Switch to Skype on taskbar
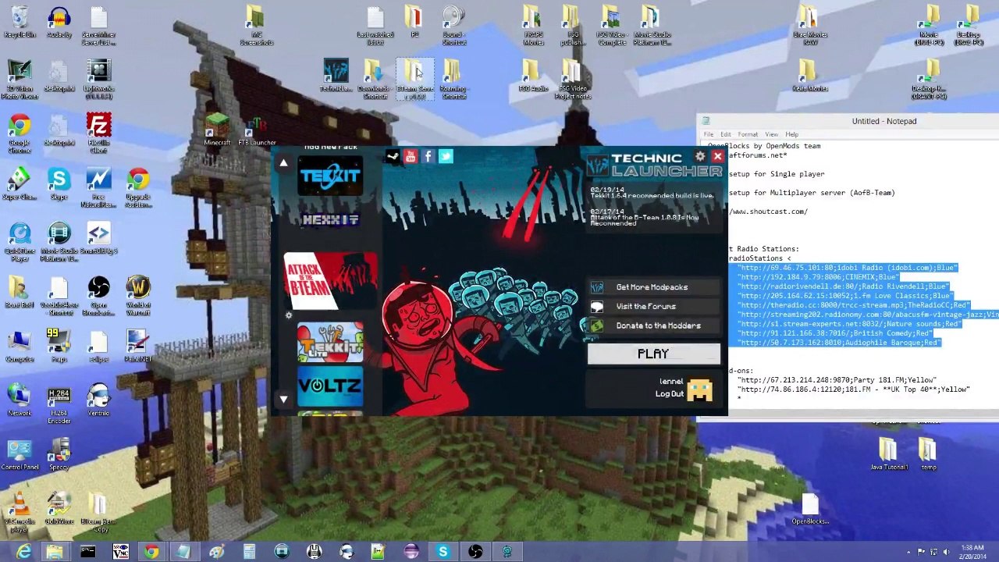999x562 pixels. (443, 553)
